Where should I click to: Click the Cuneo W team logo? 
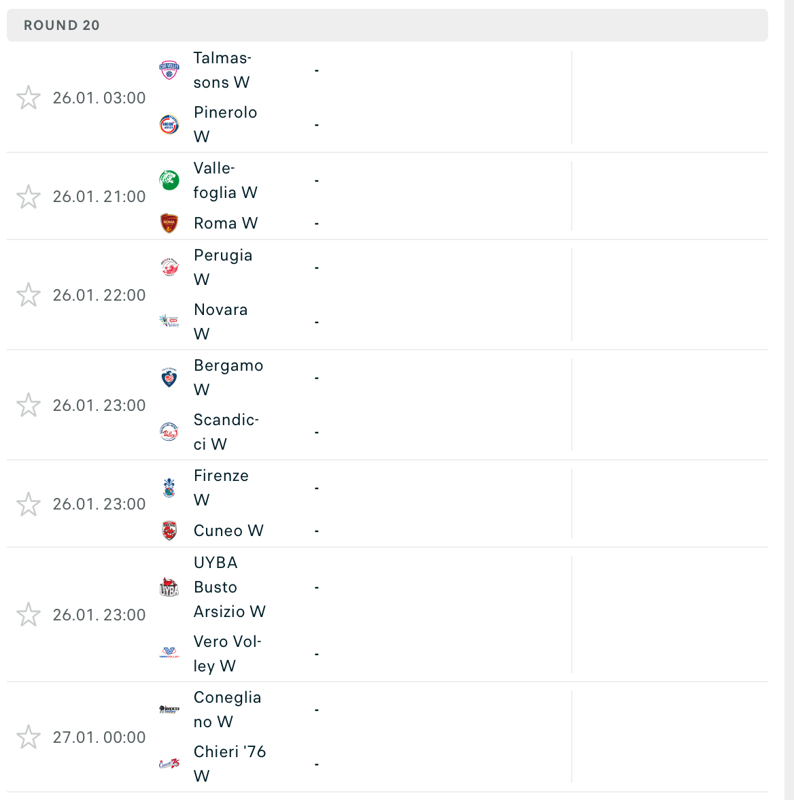click(x=169, y=531)
